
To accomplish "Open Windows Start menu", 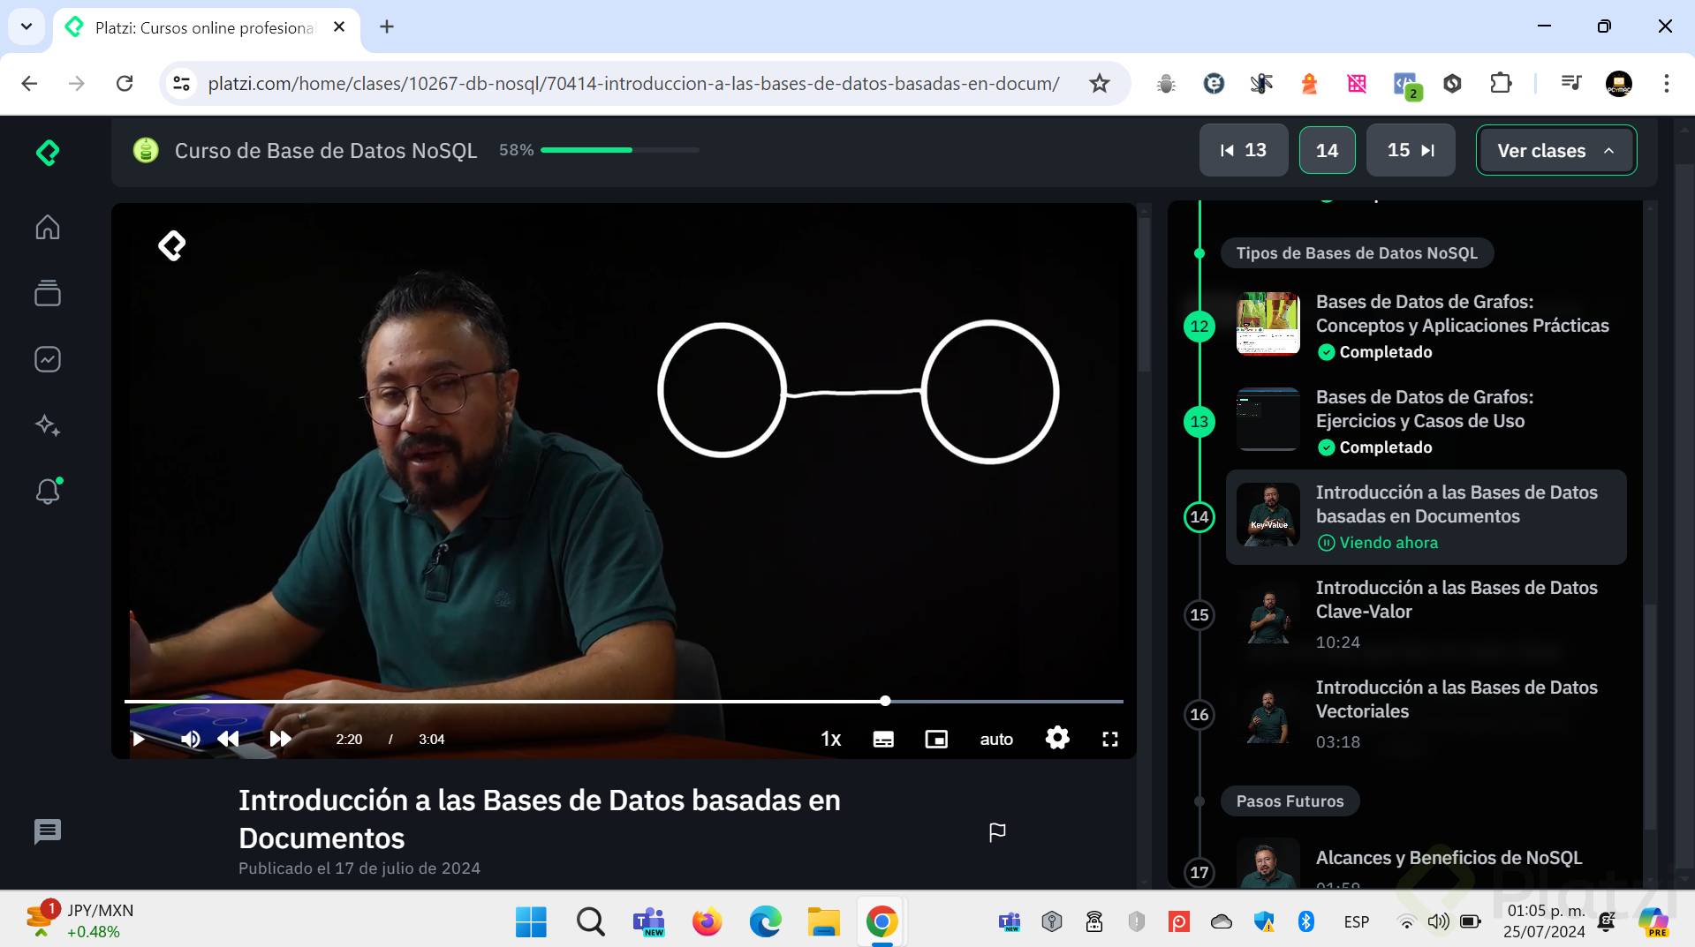I will (x=531, y=922).
